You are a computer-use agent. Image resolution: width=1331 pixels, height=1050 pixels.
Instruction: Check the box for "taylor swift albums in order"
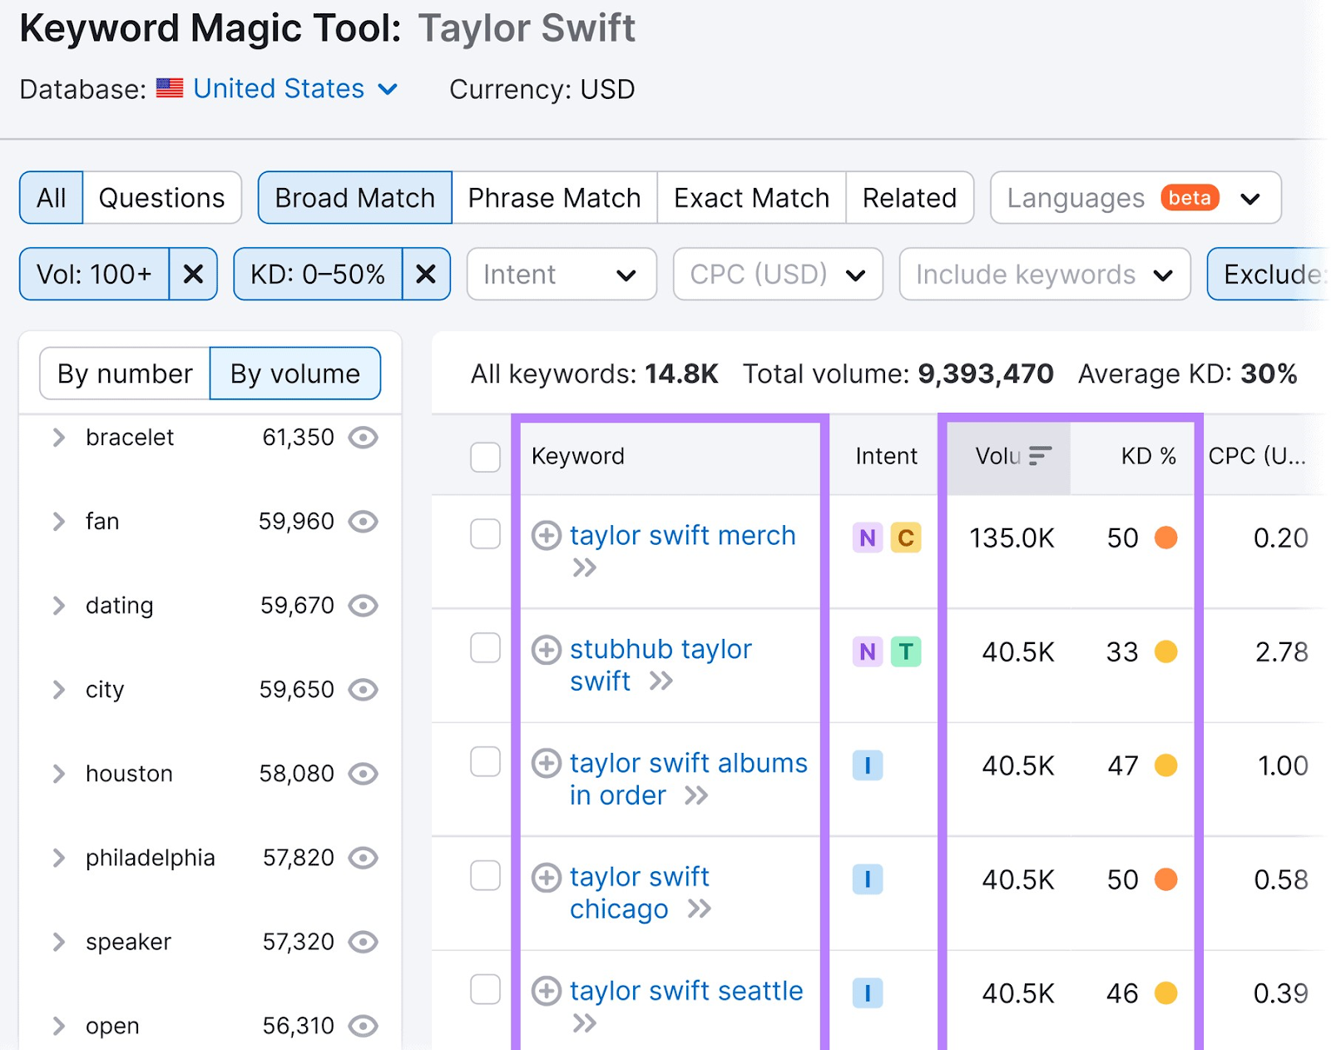pos(485,762)
